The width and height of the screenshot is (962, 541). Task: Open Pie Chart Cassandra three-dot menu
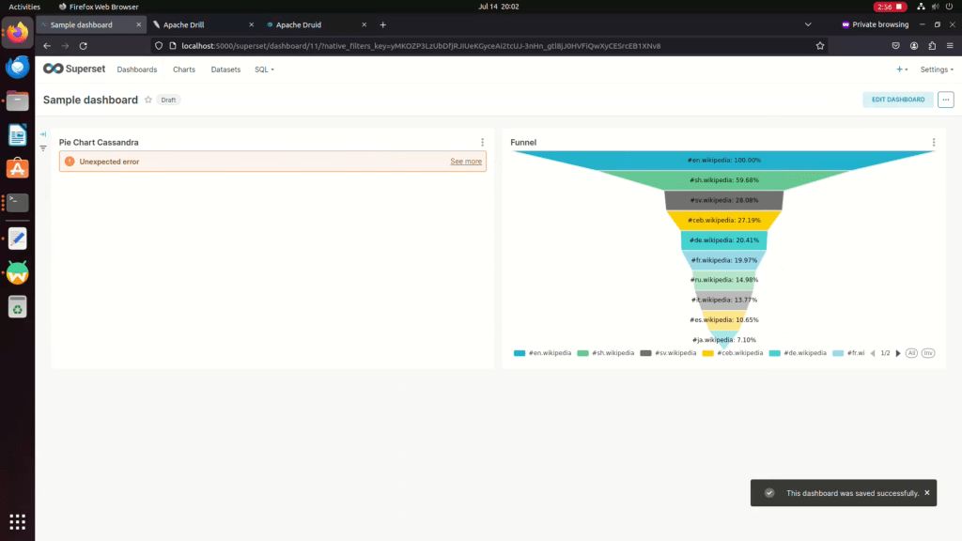pyautogui.click(x=483, y=143)
